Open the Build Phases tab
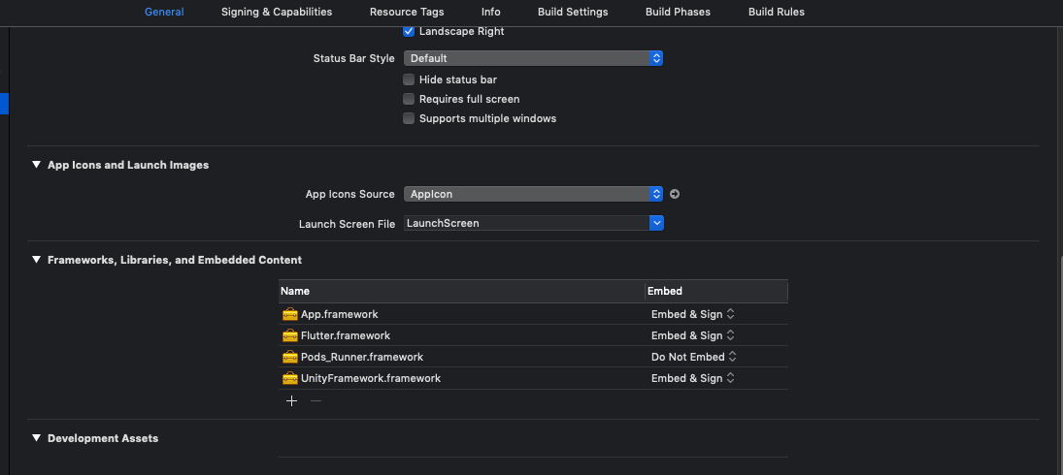This screenshot has height=475, width=1063. click(678, 12)
